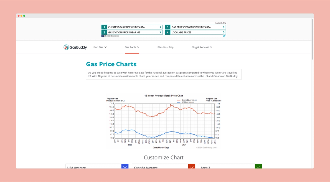Open the Find Gas menu

100,47
